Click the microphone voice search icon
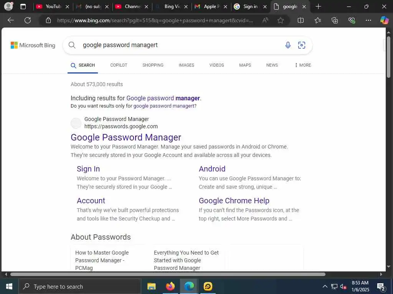Viewport: 393px width, 294px height. coord(288,45)
